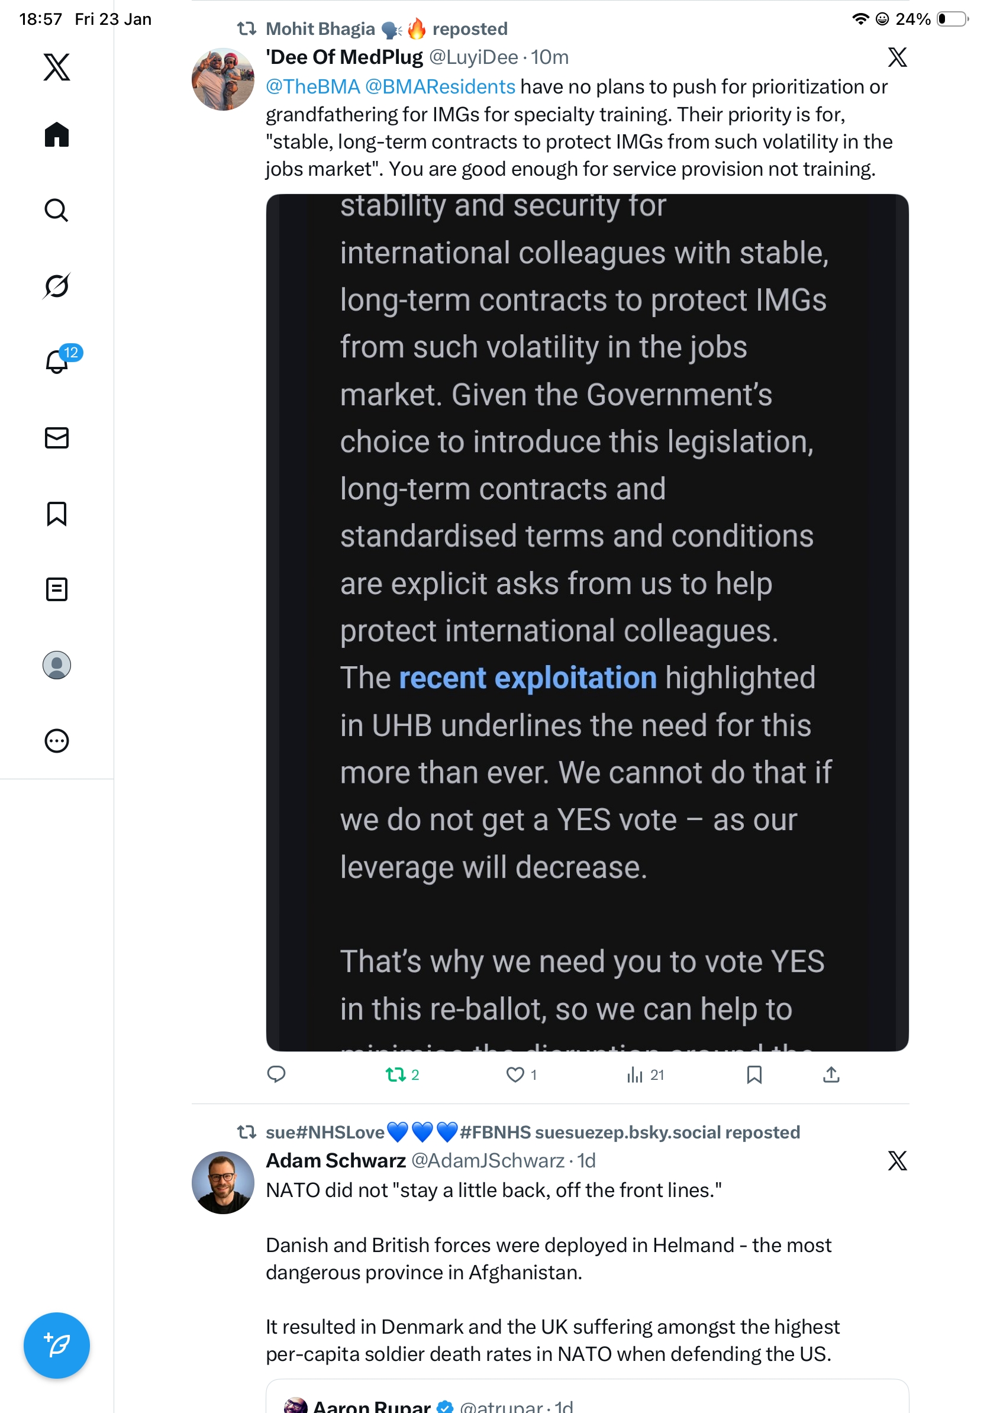
Task: Open the Lists icon in sidebar
Action: [x=57, y=589]
